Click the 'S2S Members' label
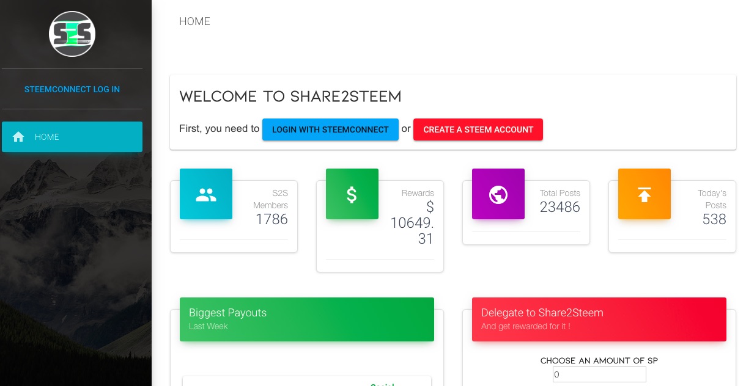Screen dimensions: 746x386 point(271,199)
